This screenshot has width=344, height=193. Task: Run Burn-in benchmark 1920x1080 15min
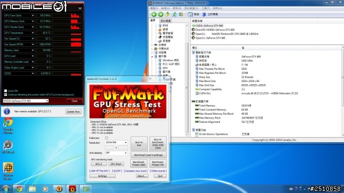157,144
